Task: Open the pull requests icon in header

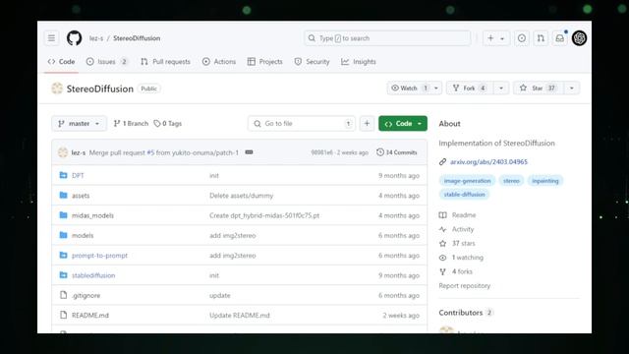Action: (x=541, y=38)
